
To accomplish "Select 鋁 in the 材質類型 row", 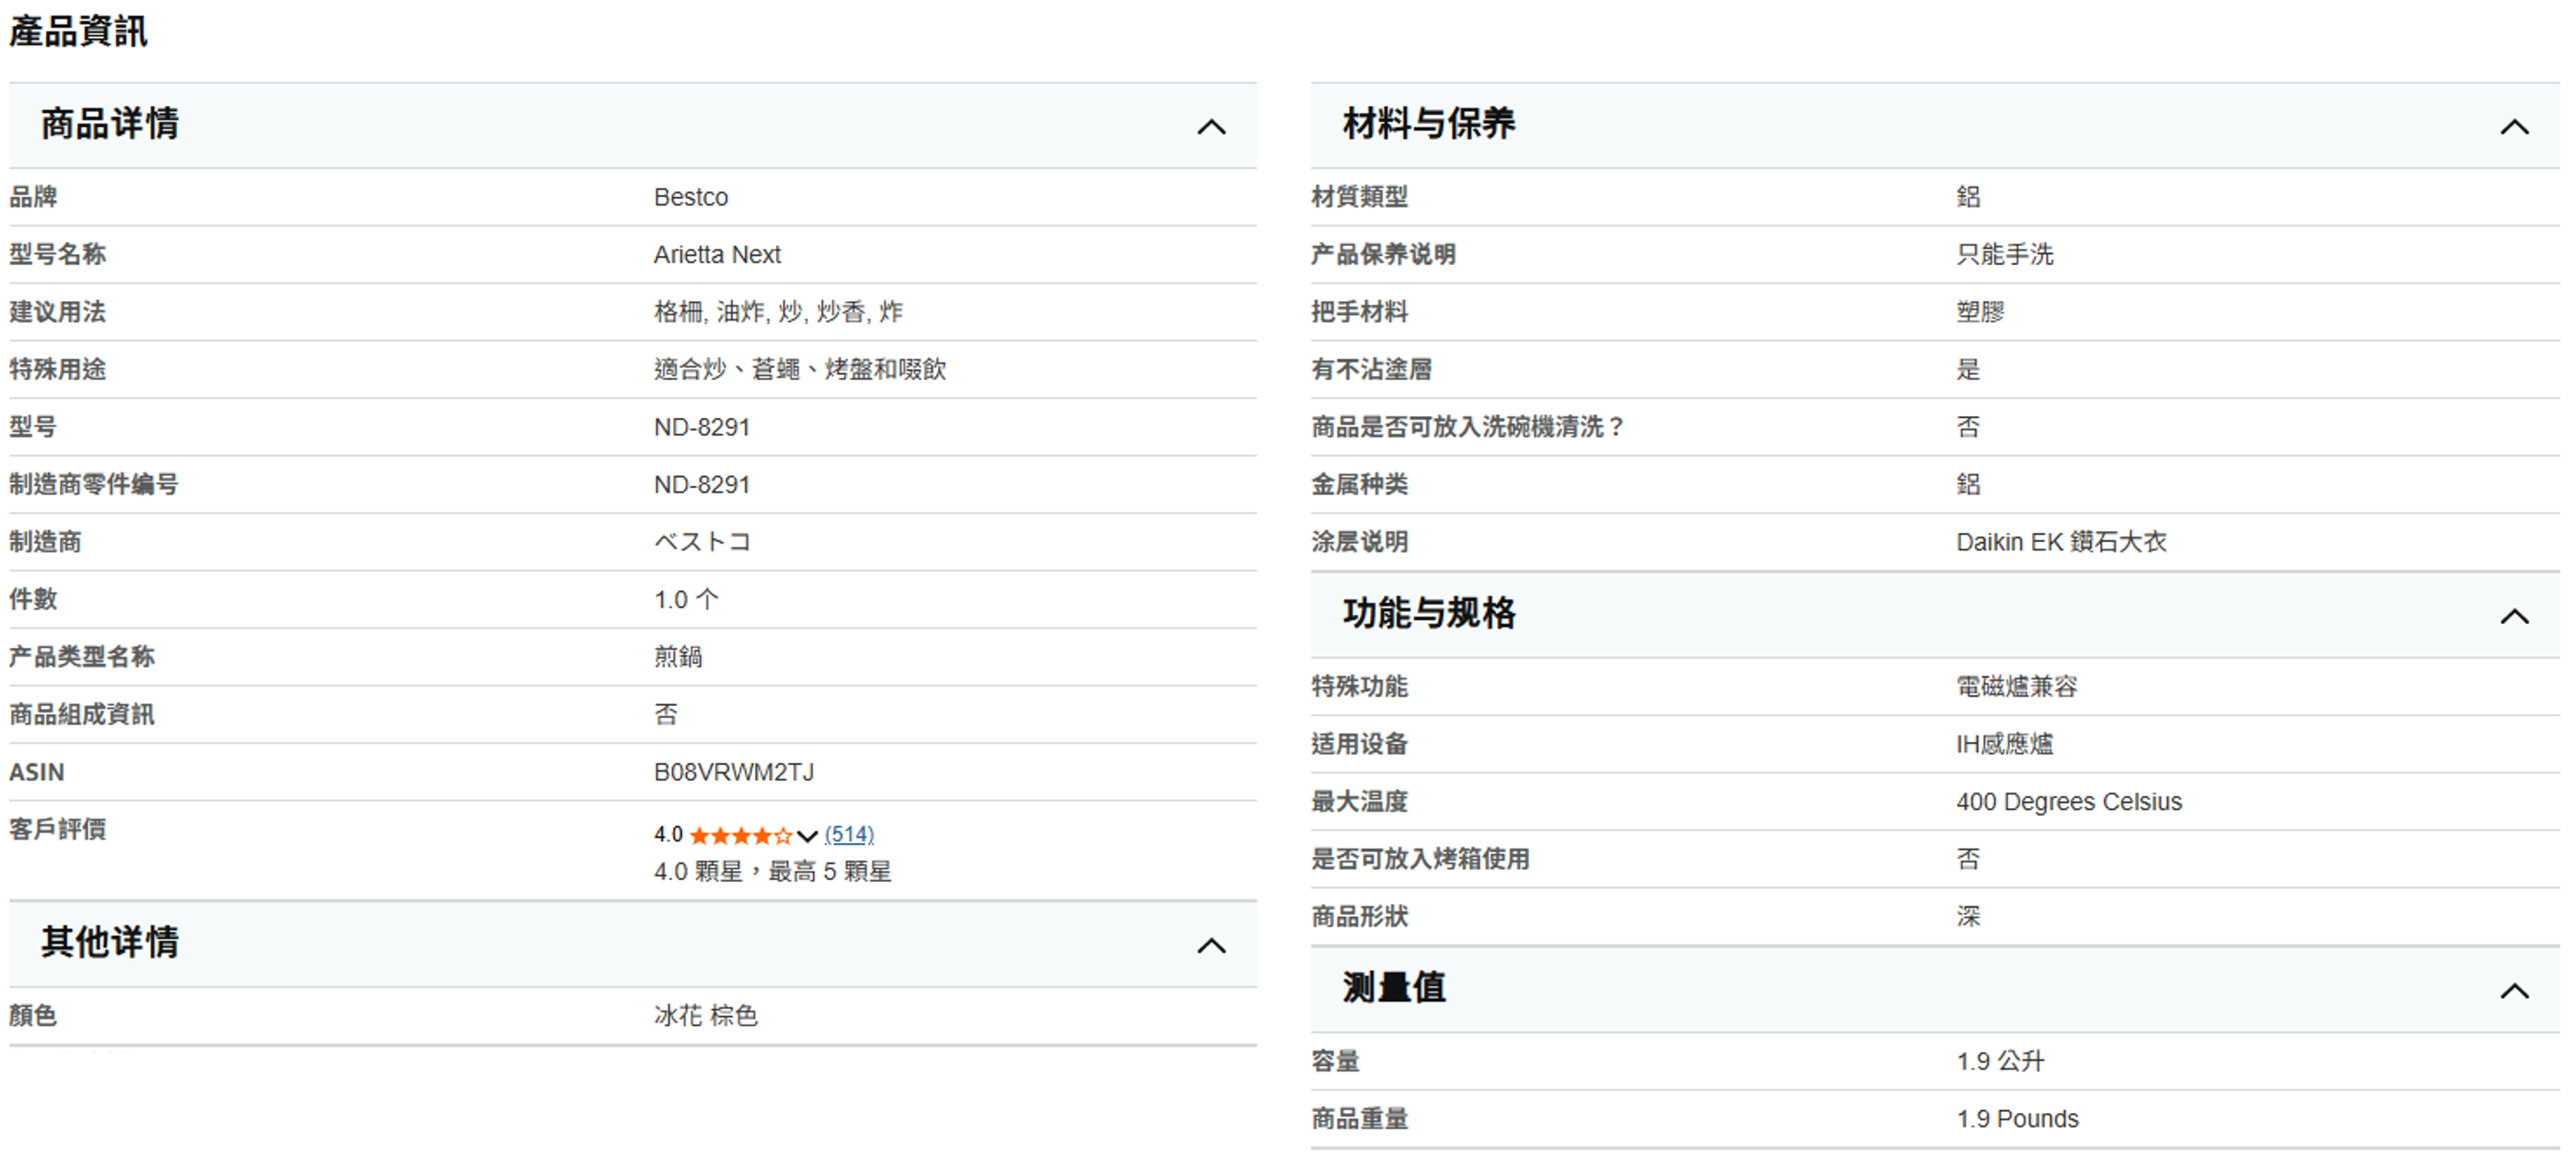I will point(1968,197).
